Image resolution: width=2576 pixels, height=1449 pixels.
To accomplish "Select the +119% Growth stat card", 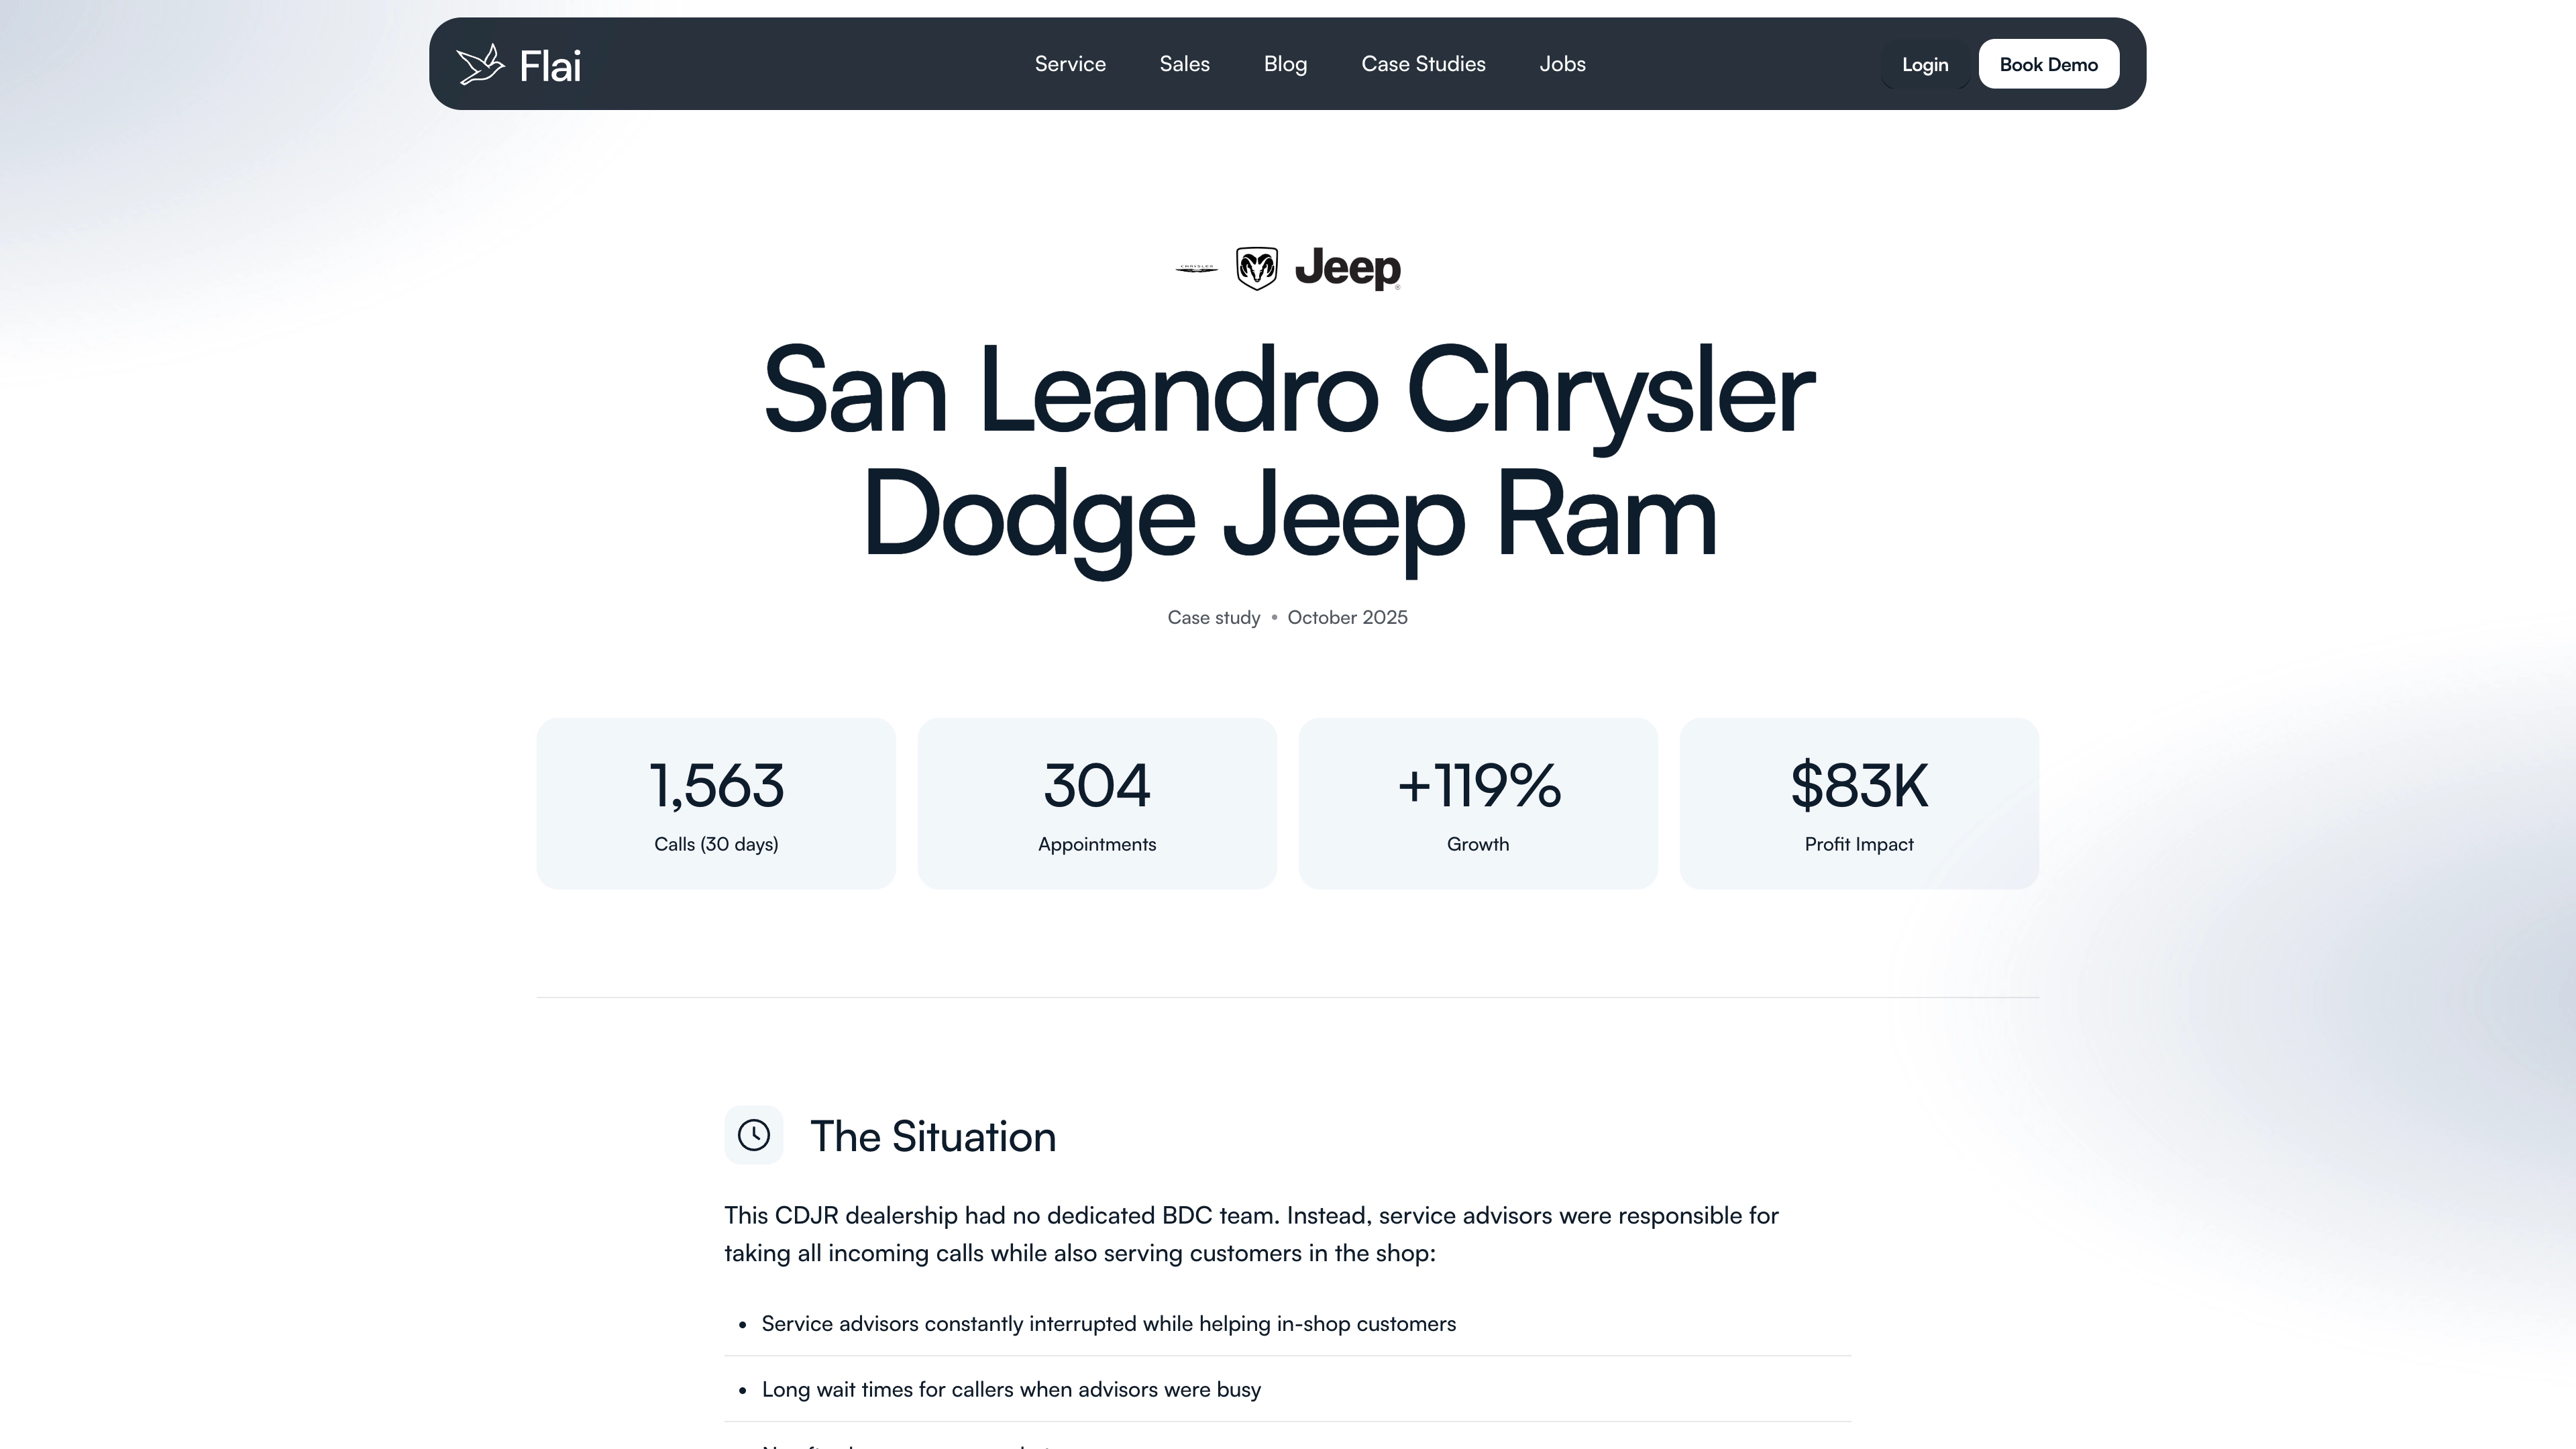I will [x=1478, y=803].
